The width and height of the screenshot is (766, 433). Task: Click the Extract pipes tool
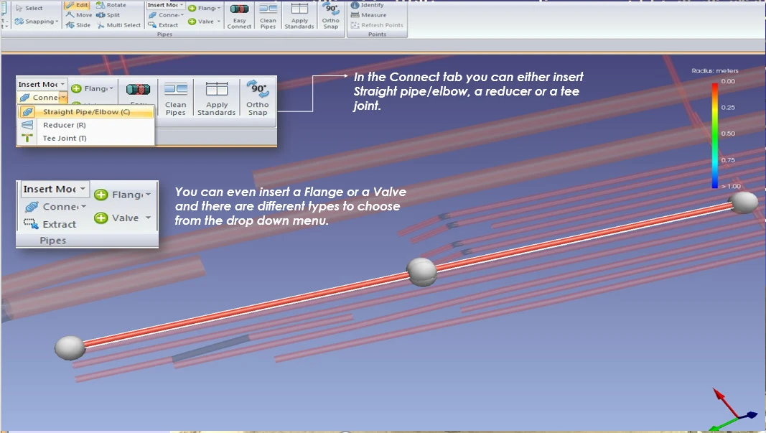pos(164,25)
